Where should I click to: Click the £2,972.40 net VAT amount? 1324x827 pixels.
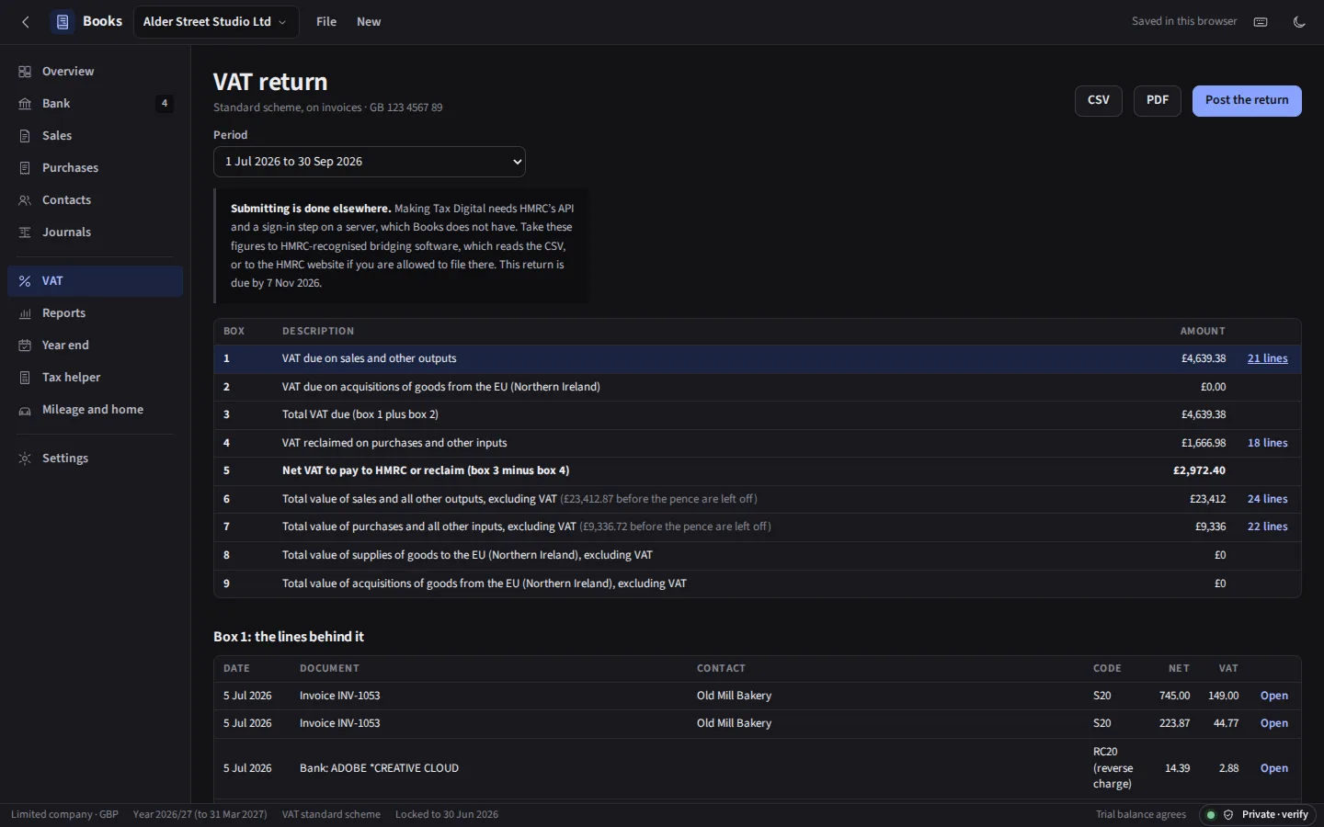[1199, 471]
